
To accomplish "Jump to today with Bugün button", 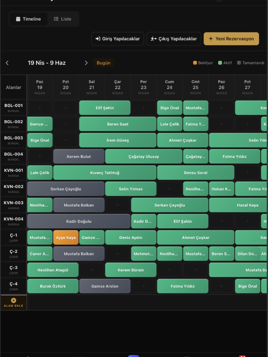I will pyautogui.click(x=103, y=63).
